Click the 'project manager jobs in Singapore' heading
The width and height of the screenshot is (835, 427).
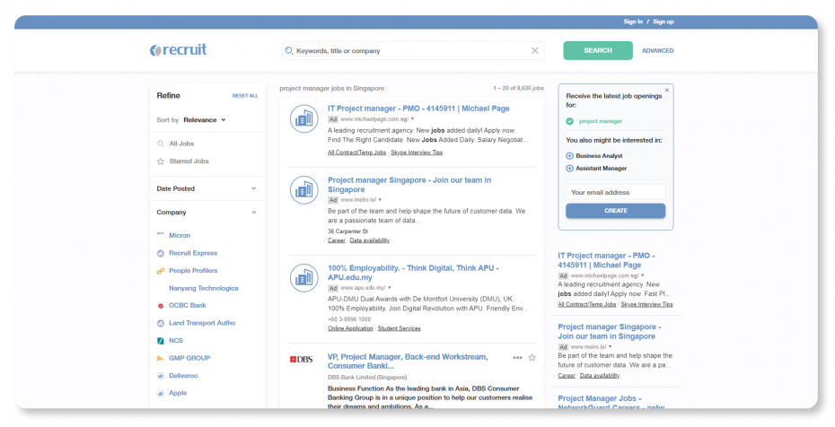click(x=332, y=88)
